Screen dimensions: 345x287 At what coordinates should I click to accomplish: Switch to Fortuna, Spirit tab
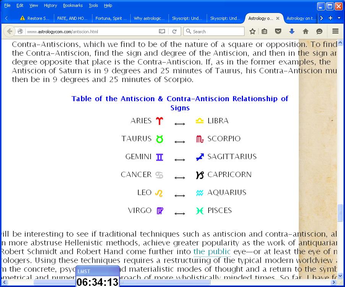(x=111, y=18)
